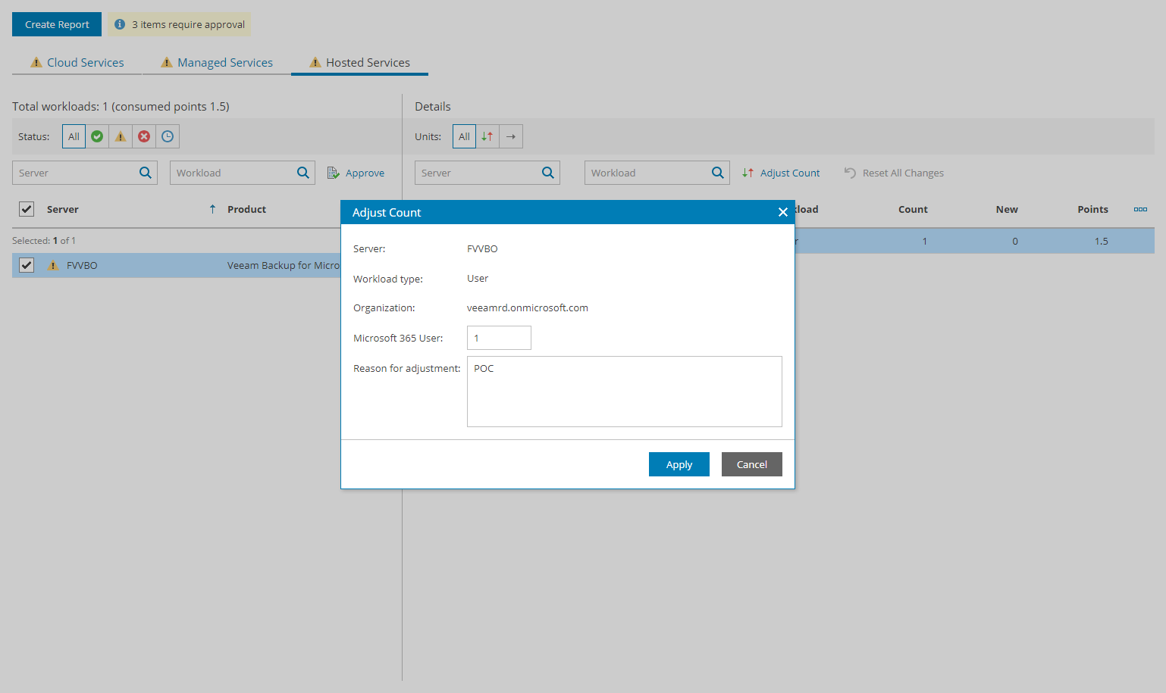Select the right-arrow Units filter
1166x693 pixels.
pos(510,136)
